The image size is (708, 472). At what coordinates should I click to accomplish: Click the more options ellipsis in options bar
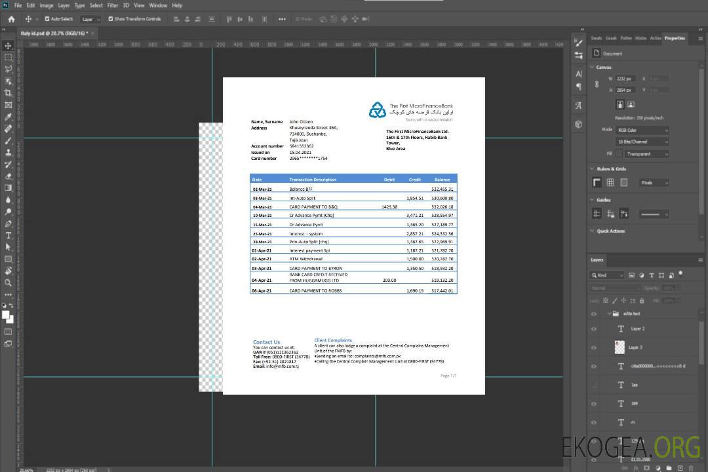(x=282, y=19)
